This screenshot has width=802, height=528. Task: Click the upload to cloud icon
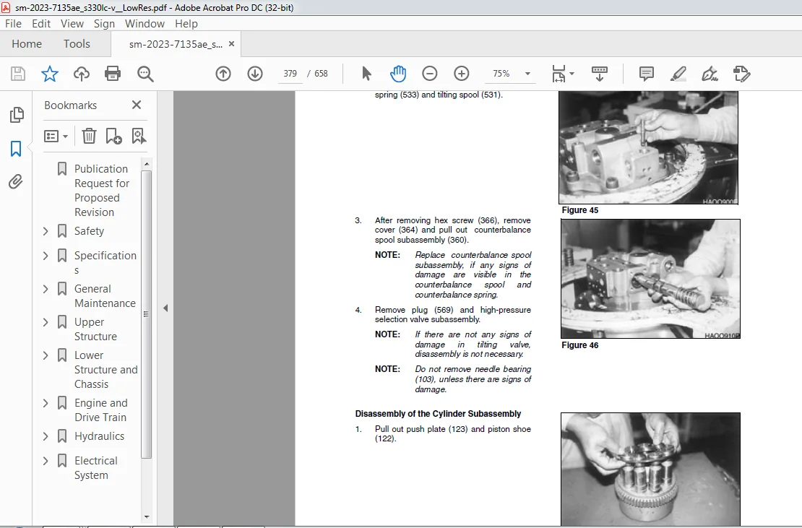coord(82,74)
